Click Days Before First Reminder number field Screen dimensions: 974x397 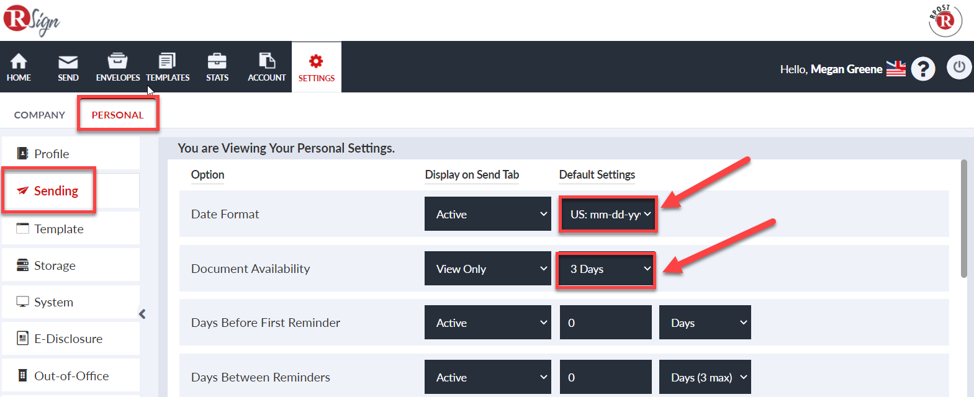[x=606, y=323]
